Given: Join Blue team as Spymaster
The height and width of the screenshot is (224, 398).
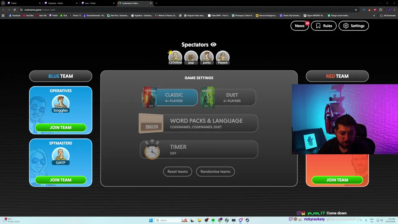Looking at the screenshot, I should pos(61,180).
